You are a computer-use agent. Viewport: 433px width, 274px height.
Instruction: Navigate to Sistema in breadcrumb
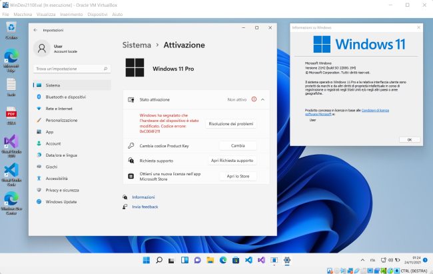(x=137, y=45)
